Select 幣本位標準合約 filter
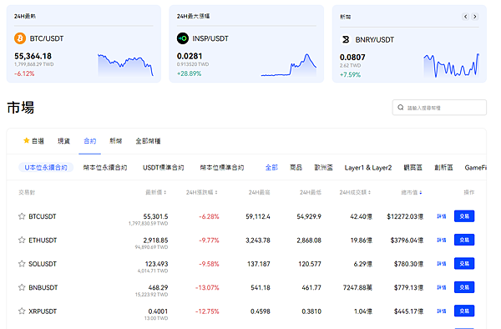The height and width of the screenshot is (329, 501). coord(222,167)
